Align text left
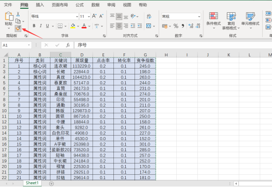This screenshot has width=272, height=187. (x=112, y=26)
